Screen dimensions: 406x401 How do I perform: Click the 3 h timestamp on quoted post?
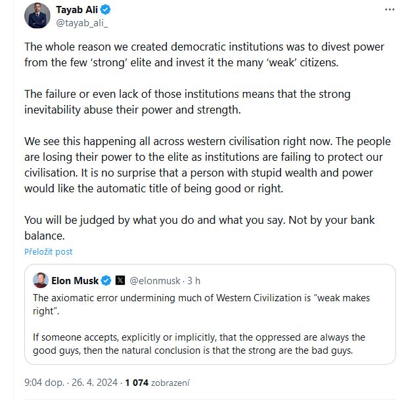194,281
